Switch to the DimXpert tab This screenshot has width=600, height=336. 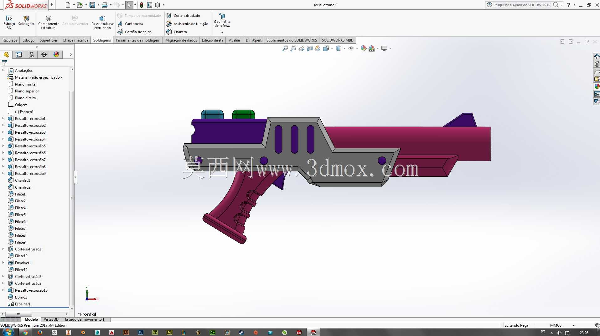pos(254,40)
